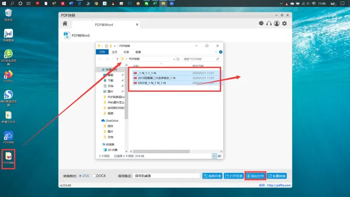Viewport: 350px width, 197px height.
Task: Open 查看 ribbon tab in Explorer
Action: 138,52
